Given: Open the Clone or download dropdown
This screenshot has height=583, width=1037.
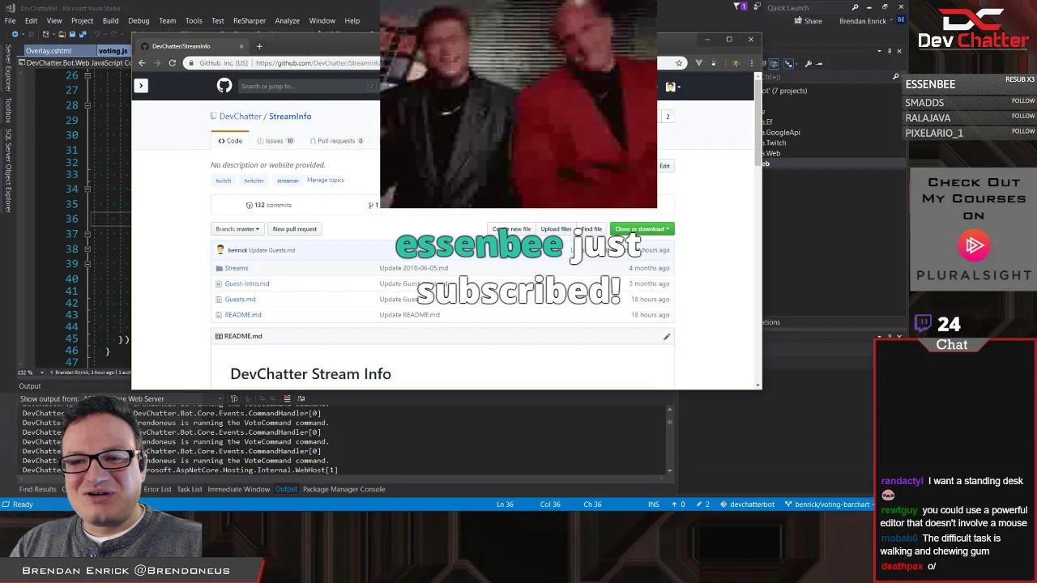Looking at the screenshot, I should point(642,229).
